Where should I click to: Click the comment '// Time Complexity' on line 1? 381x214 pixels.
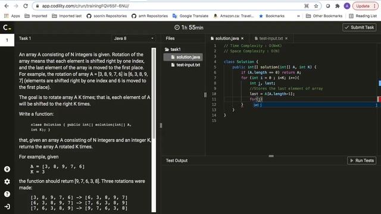pyautogui.click(x=252, y=46)
